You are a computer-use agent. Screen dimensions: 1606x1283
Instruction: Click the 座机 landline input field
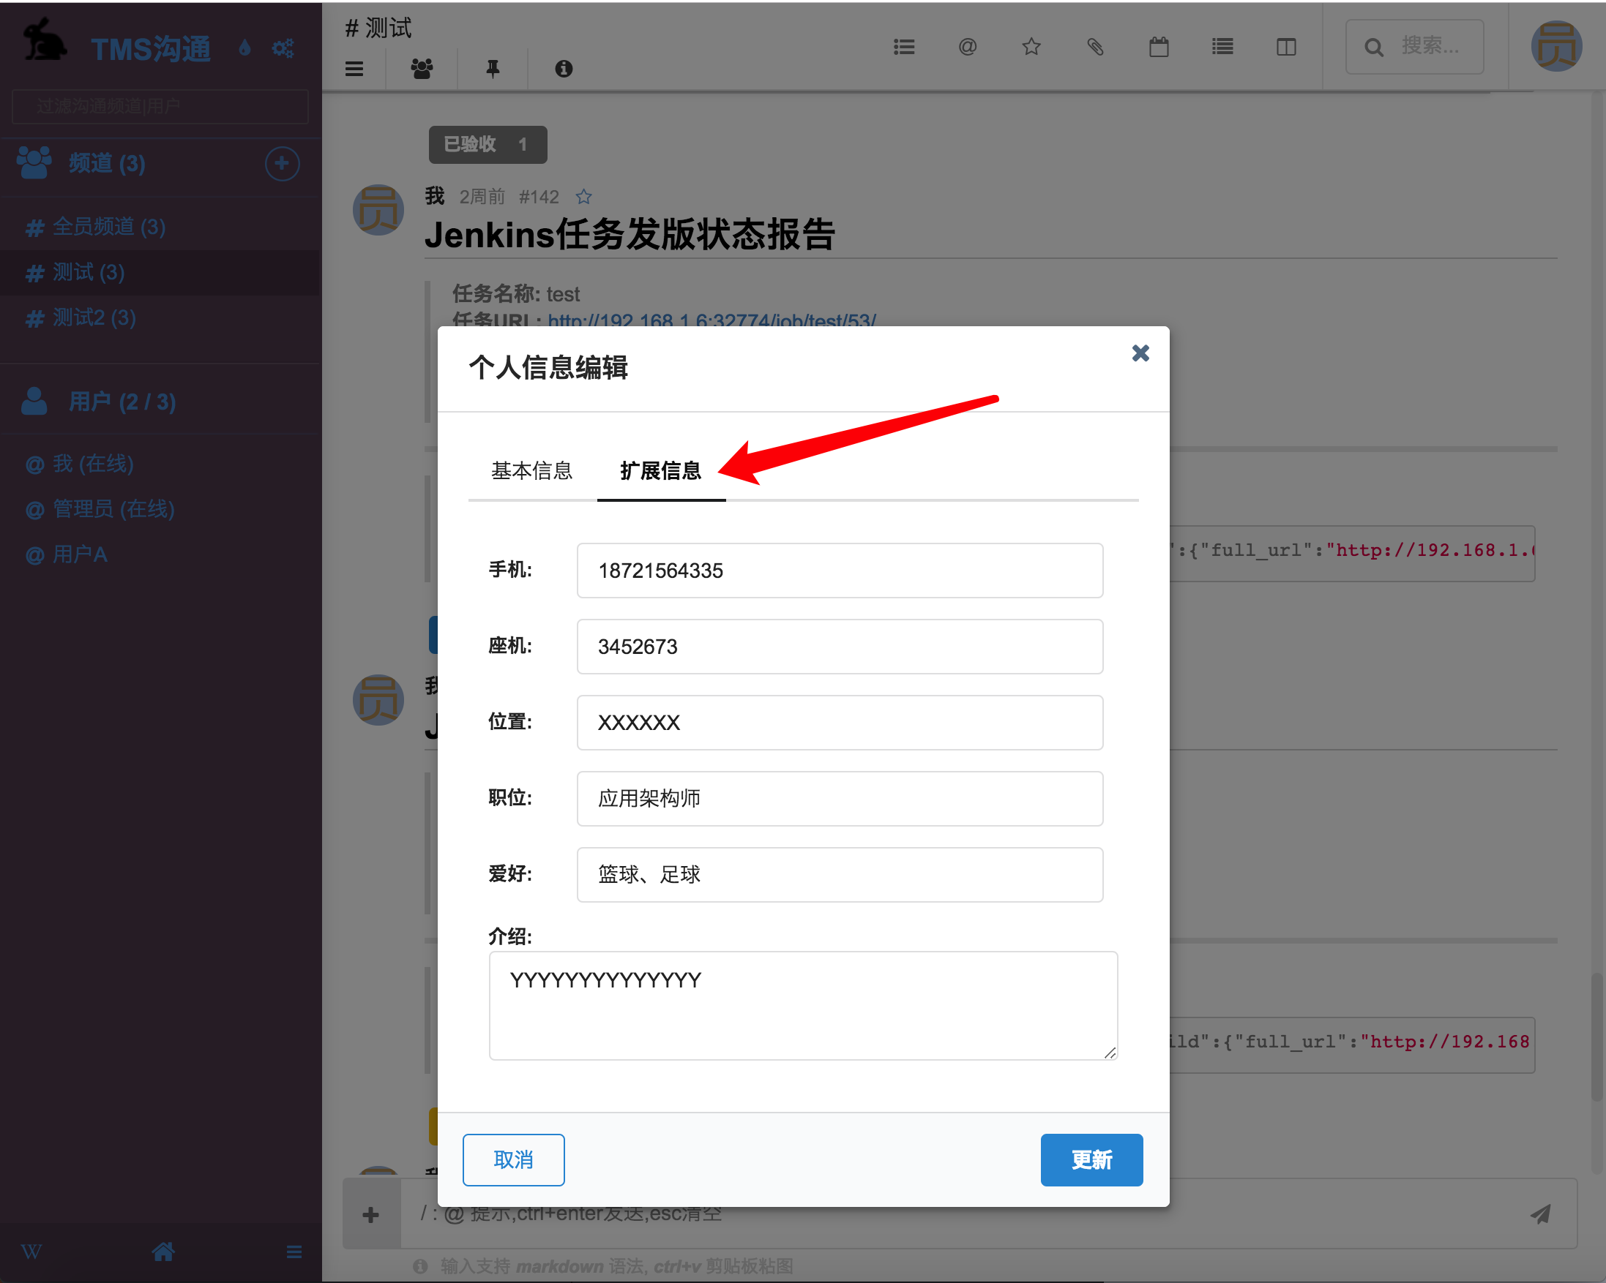(x=840, y=647)
